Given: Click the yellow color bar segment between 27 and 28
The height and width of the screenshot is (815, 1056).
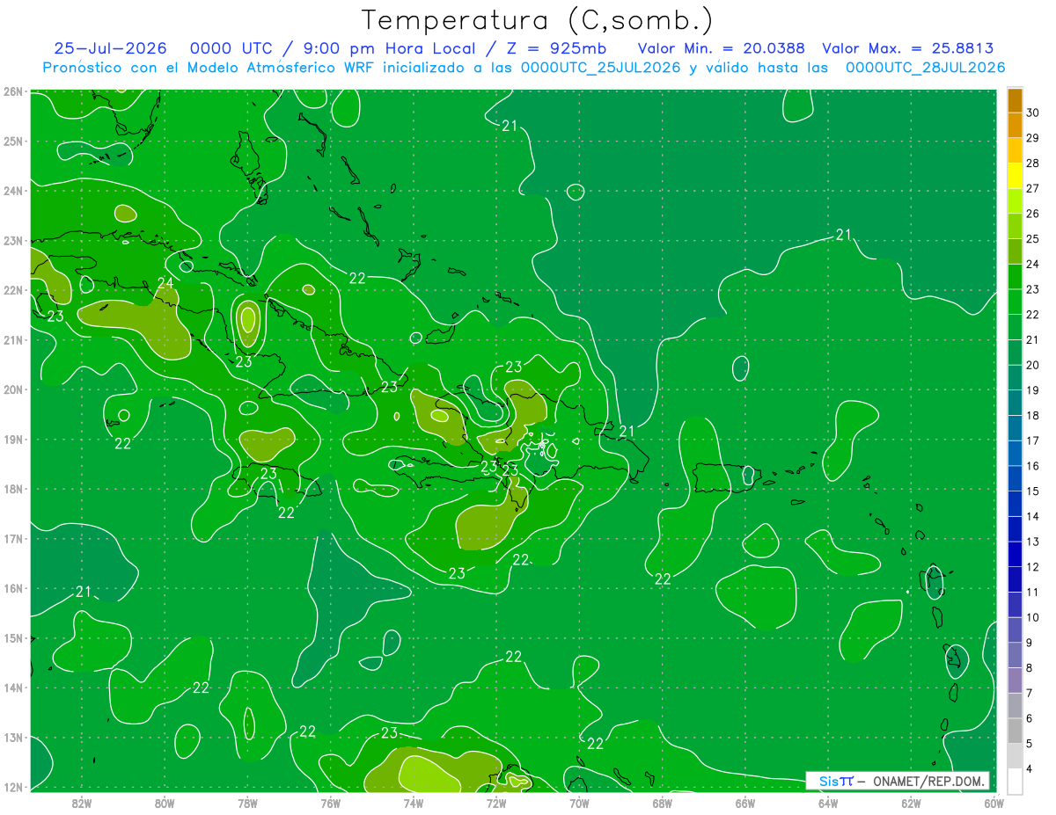Looking at the screenshot, I should pos(1015,176).
